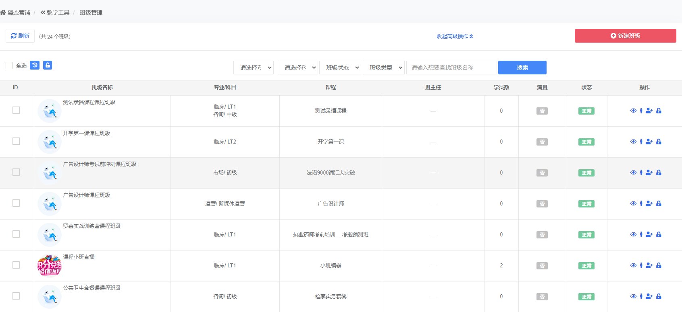Open the 班级类型 dropdown
The width and height of the screenshot is (682, 312).
(384, 68)
